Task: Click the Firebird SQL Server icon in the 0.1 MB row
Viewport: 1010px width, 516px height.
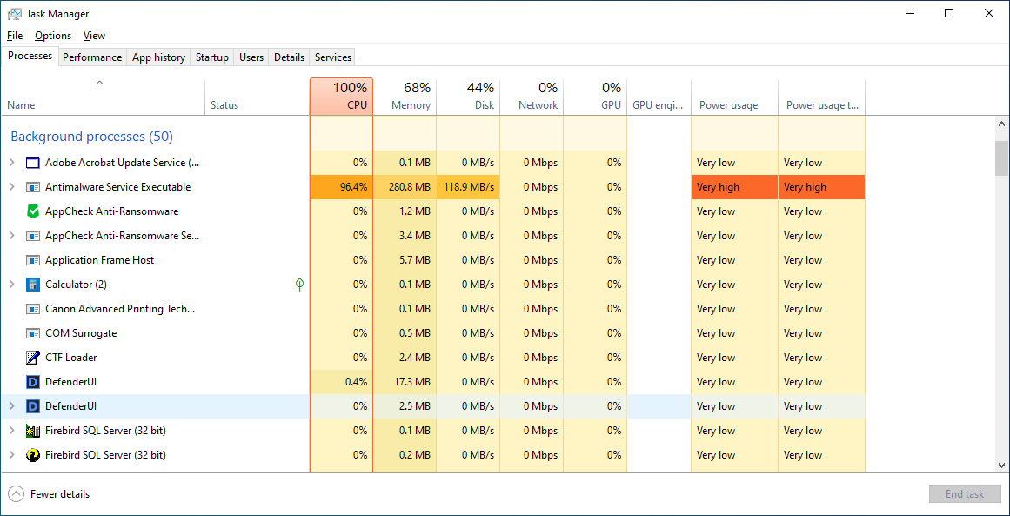Action: [33, 431]
